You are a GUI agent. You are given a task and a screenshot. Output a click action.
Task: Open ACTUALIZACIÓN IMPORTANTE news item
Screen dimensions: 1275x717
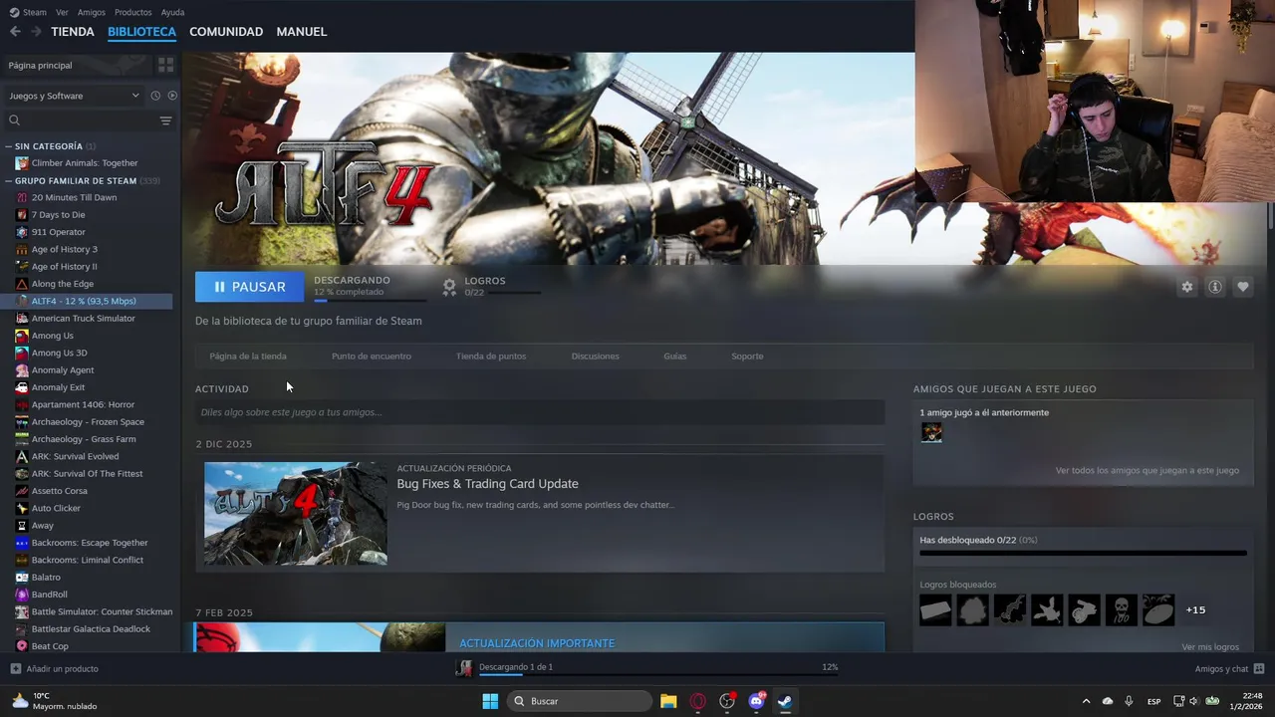539,638
